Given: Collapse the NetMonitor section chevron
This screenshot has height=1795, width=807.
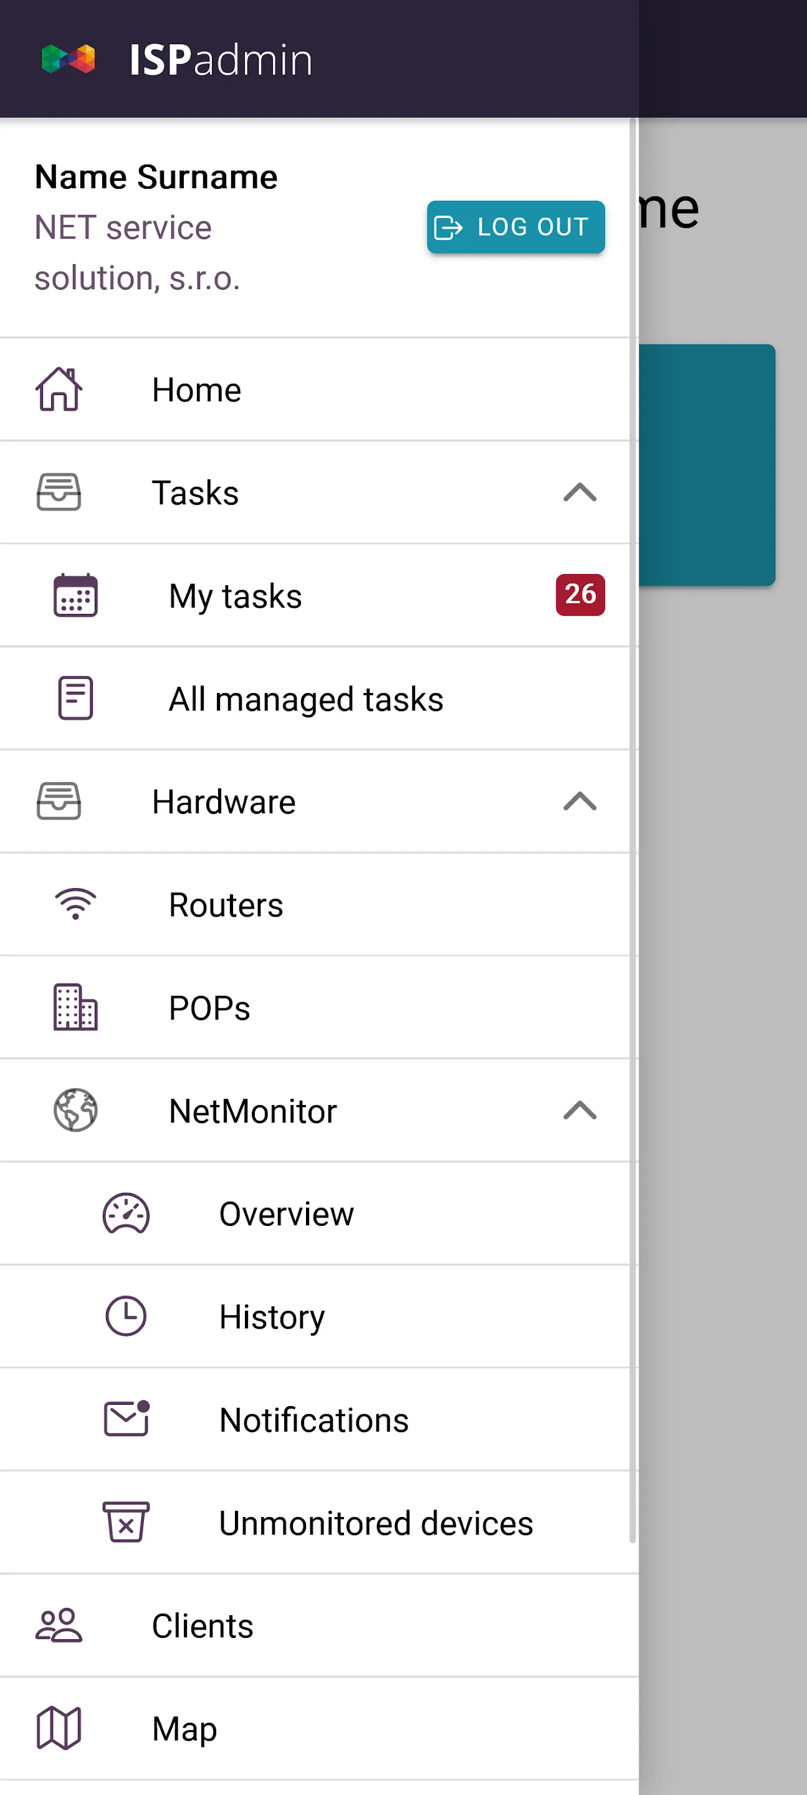Looking at the screenshot, I should 580,1111.
